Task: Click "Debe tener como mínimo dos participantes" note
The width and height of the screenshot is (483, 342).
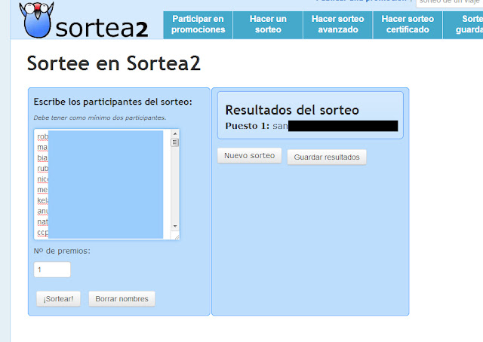Action: pos(100,118)
